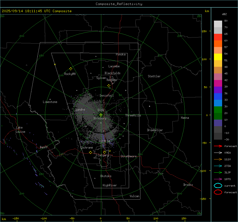Click the white plus marker west of Hanna
This screenshot has height=222, width=238.
(x=149, y=106)
